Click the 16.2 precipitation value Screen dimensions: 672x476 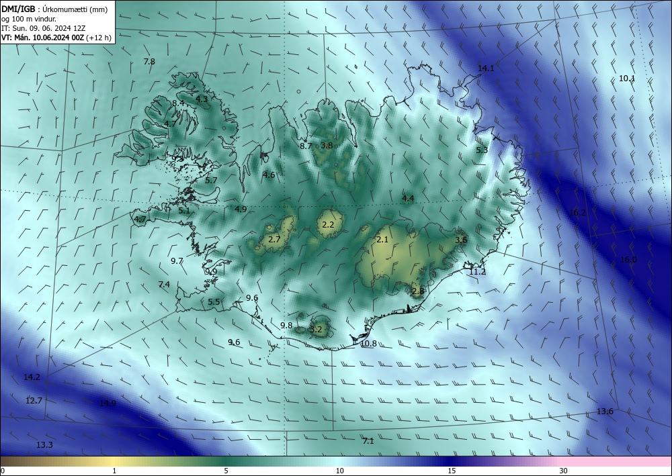coord(577,213)
